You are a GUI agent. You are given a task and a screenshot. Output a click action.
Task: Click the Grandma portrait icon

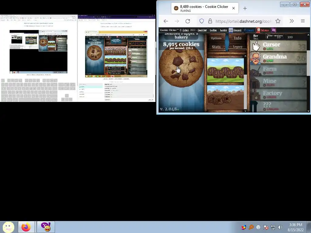click(x=255, y=58)
